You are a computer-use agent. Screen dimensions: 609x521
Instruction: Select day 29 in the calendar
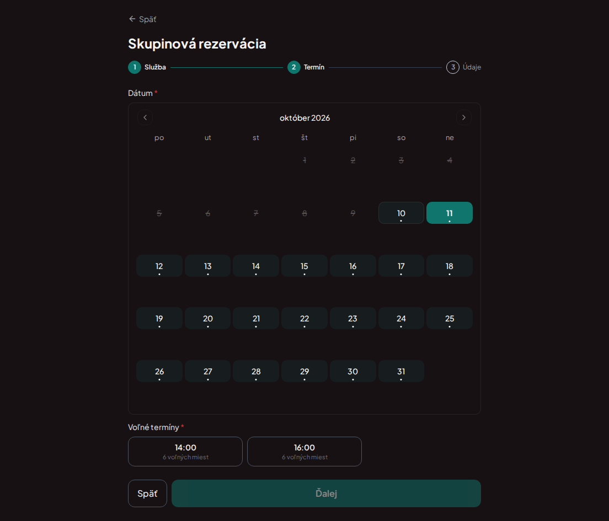(x=304, y=371)
